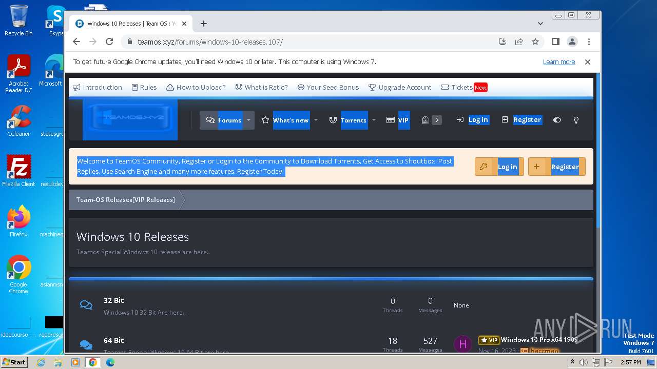The height and width of the screenshot is (369, 657).
Task: Toggle the site style switch icon
Action: click(x=557, y=120)
